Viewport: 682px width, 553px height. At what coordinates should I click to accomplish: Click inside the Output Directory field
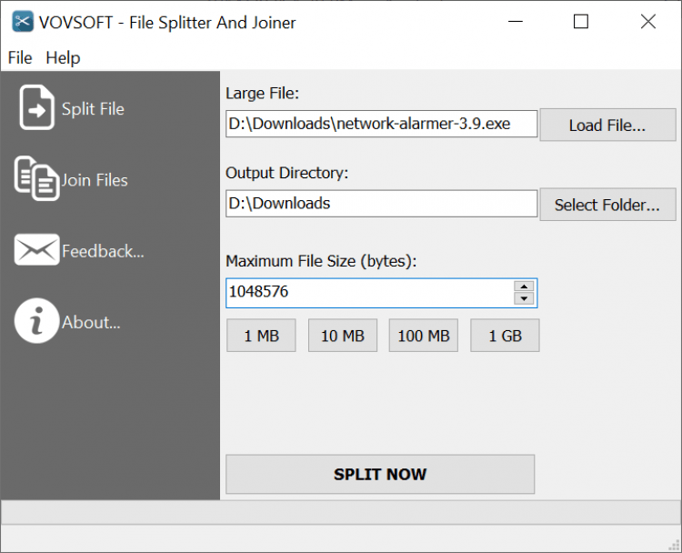tap(381, 203)
